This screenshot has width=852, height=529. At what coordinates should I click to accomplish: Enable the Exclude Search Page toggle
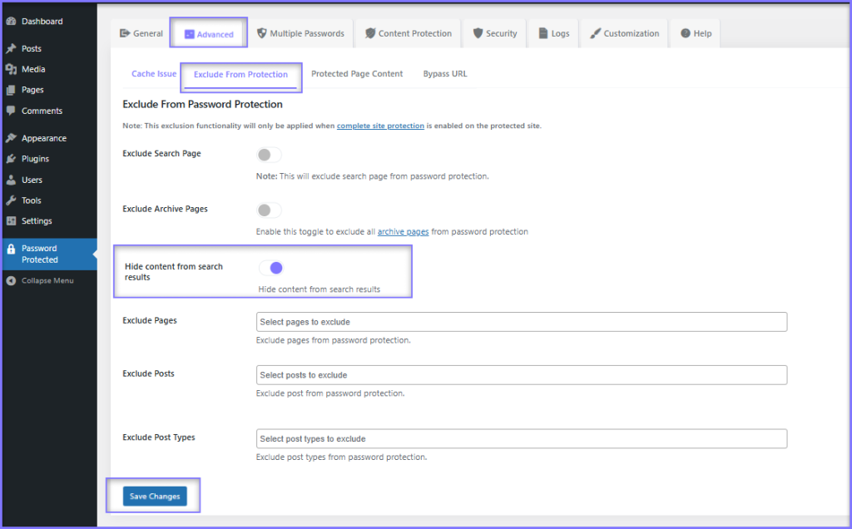point(269,155)
